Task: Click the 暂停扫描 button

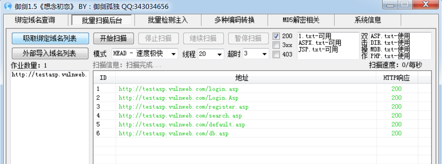Action: click(x=248, y=38)
